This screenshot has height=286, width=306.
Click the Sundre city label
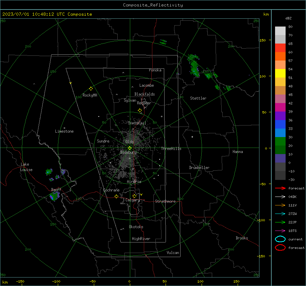coord(103,141)
